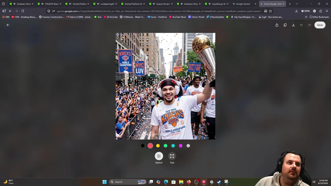The height and width of the screenshot is (186, 331).
Task: Open the browser downloads panel
Action: (x=296, y=11)
